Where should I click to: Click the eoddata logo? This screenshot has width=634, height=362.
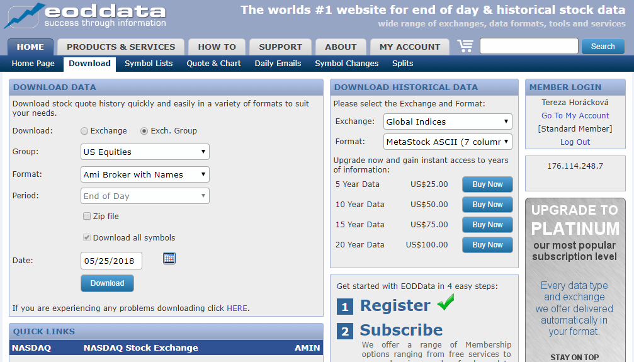click(x=85, y=15)
